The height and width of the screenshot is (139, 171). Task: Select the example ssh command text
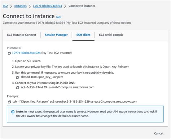coord(75,102)
